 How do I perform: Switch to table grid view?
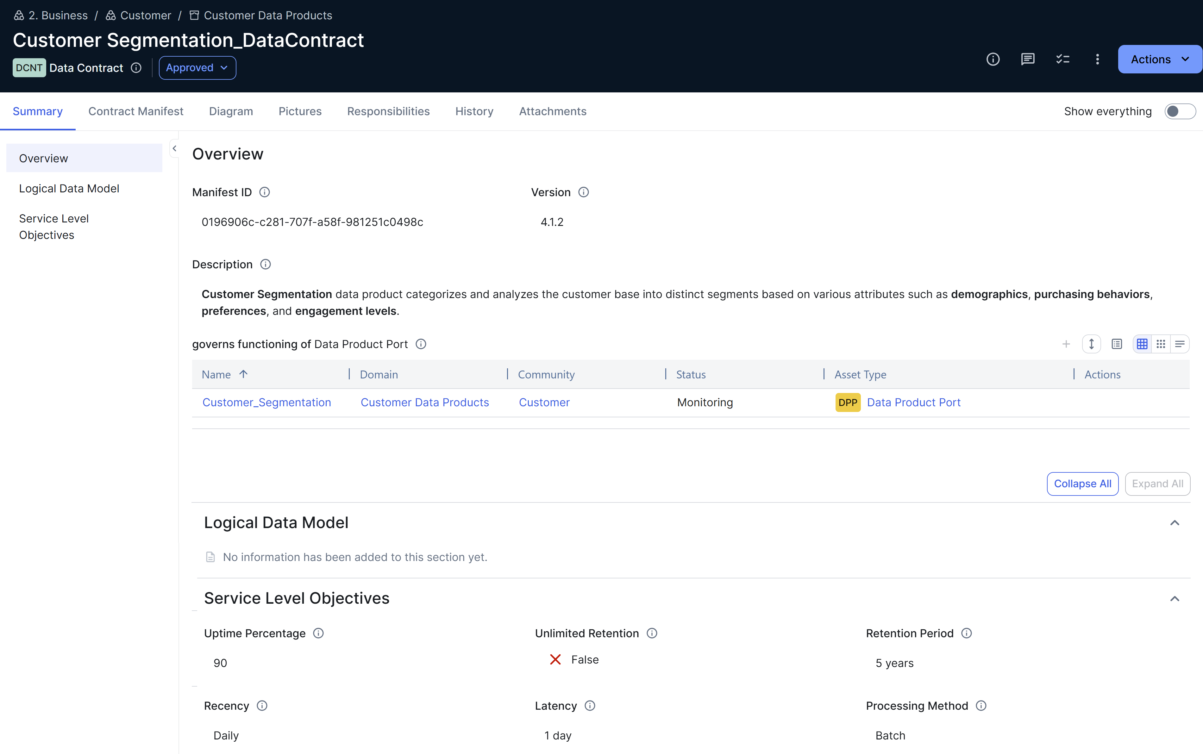(1142, 344)
